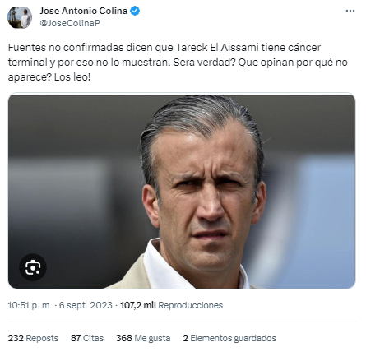Select the tweet text paragraph
This screenshot has height=352, width=366.
tap(178, 63)
